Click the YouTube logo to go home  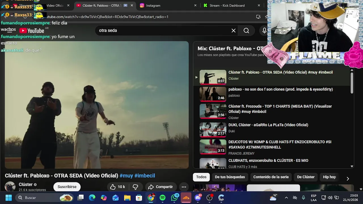click(x=32, y=31)
